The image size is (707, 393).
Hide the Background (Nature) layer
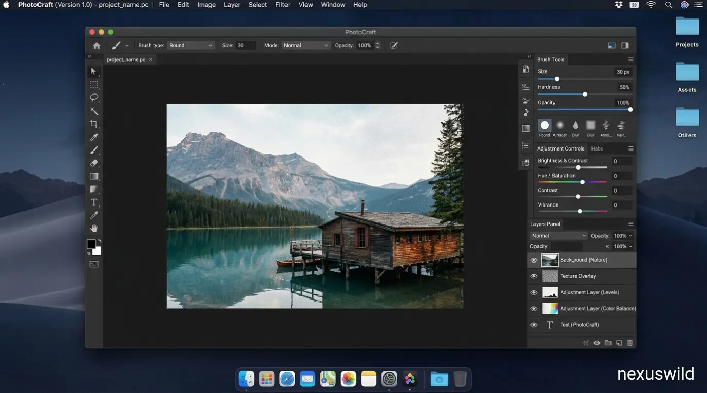(534, 260)
